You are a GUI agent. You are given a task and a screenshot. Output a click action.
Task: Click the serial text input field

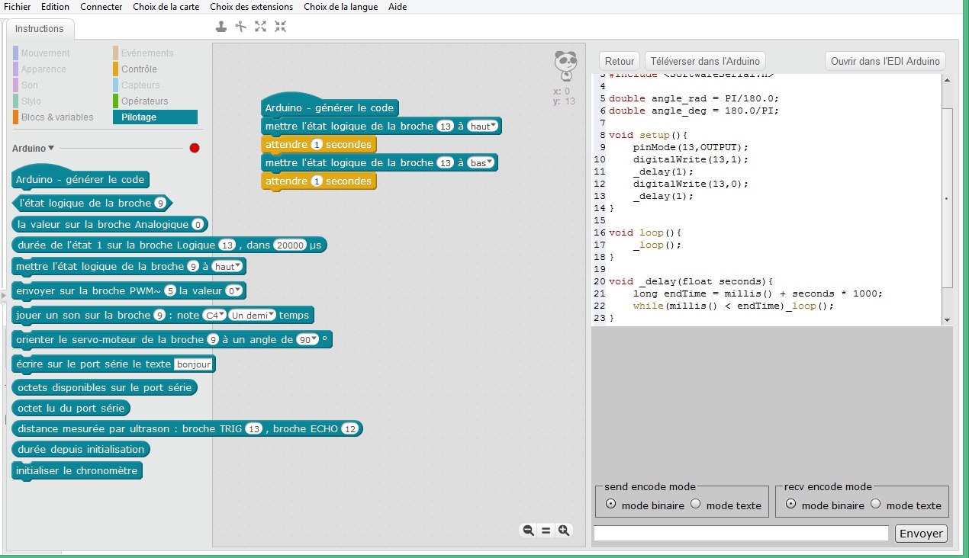tap(741, 533)
